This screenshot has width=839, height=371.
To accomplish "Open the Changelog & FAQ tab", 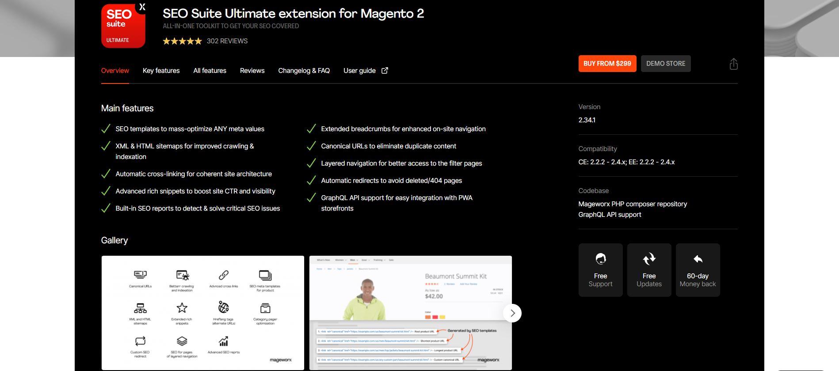I will [x=304, y=71].
